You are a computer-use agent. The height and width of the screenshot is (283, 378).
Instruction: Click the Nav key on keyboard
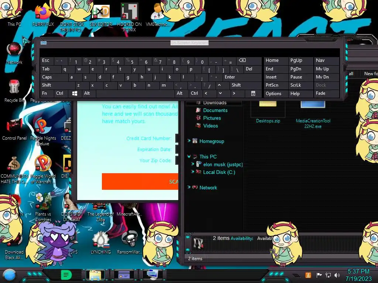click(326, 61)
